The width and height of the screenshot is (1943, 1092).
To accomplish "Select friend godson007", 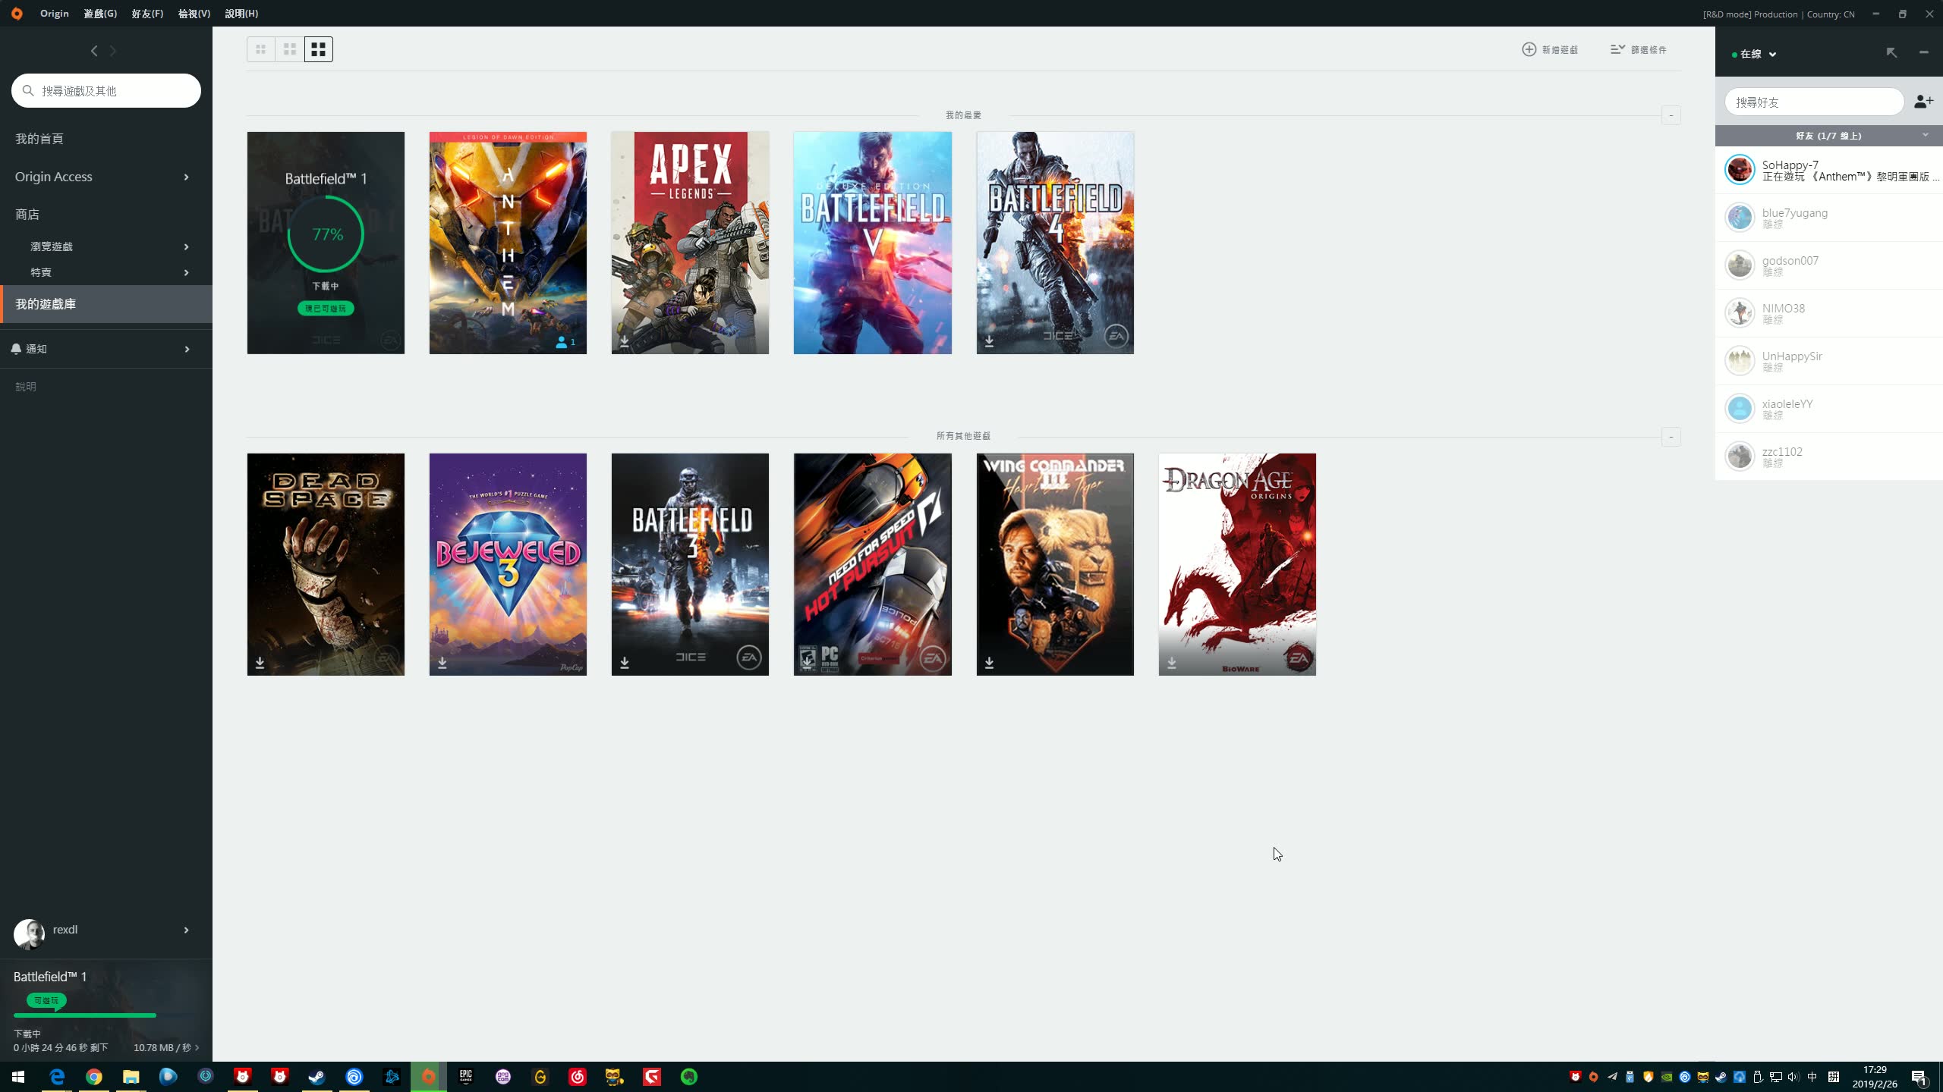I will click(x=1829, y=265).
